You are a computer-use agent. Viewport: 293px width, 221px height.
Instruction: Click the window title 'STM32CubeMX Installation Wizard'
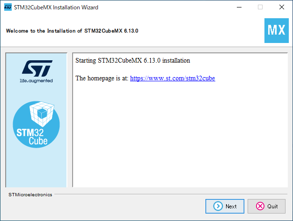[56, 7]
